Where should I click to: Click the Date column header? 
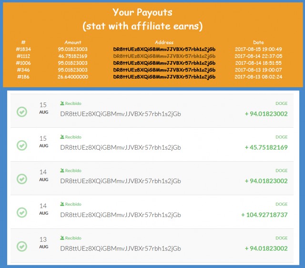pos(258,42)
